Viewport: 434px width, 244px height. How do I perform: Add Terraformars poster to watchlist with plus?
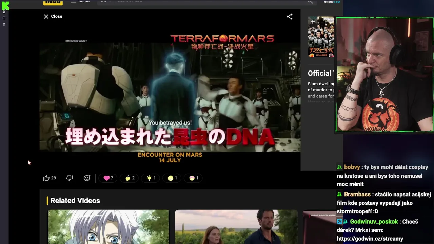312,22
